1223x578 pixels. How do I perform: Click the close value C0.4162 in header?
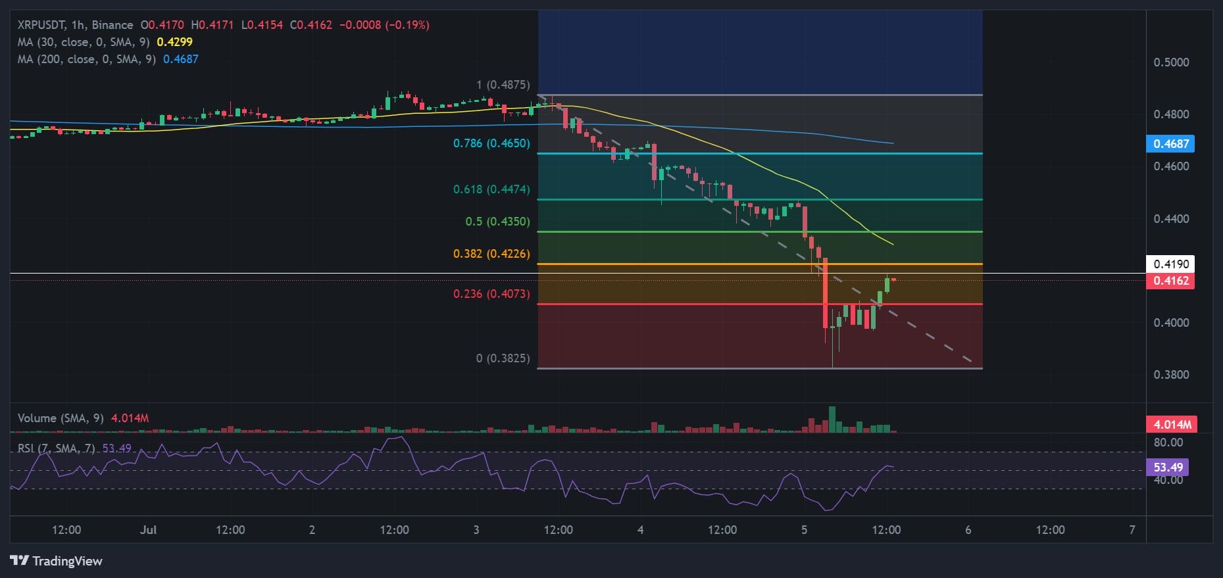tap(311, 25)
